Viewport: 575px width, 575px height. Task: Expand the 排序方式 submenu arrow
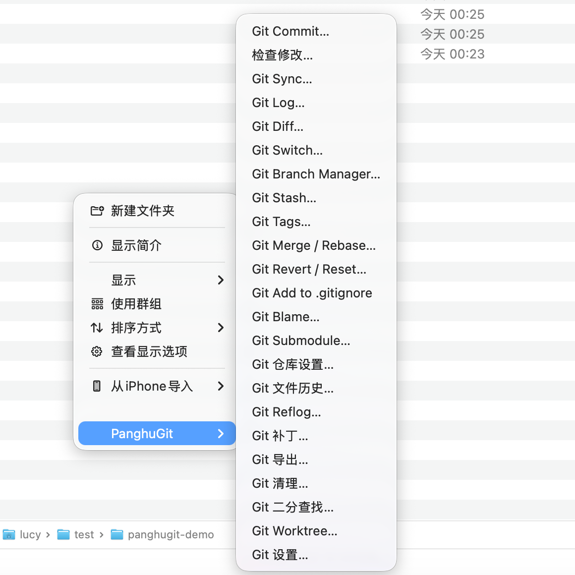click(x=221, y=328)
